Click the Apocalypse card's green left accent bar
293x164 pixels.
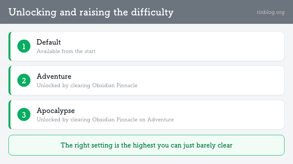(x=10, y=115)
